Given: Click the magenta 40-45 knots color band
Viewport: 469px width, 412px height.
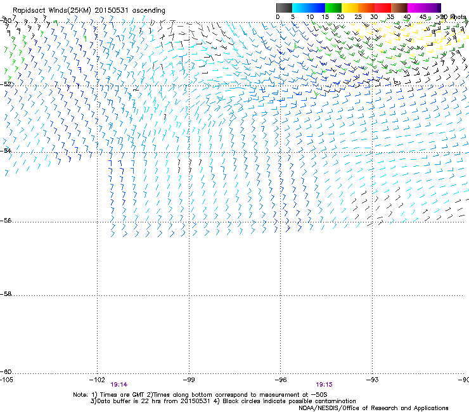Looking at the screenshot, I should coord(416,8).
